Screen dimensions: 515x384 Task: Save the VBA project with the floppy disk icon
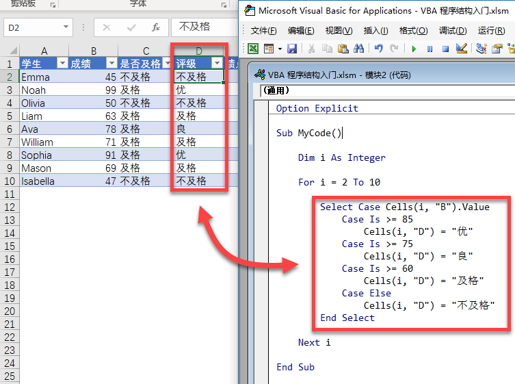click(292, 49)
